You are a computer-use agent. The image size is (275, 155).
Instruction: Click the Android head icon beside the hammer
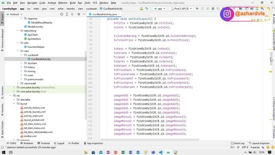coord(141,9)
